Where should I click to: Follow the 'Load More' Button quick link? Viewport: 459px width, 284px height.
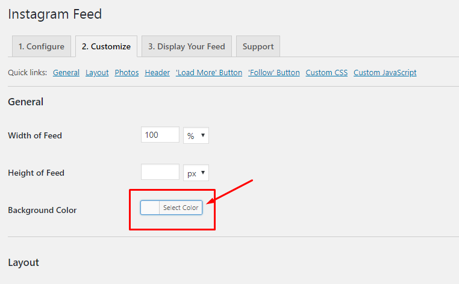pos(209,73)
